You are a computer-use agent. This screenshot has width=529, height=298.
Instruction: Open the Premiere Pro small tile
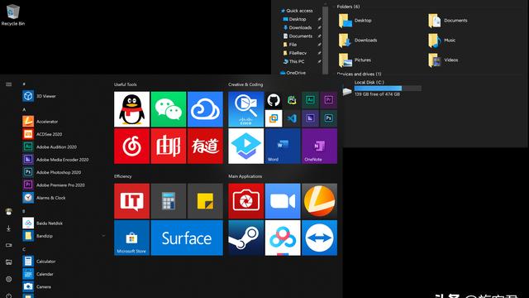tap(328, 100)
